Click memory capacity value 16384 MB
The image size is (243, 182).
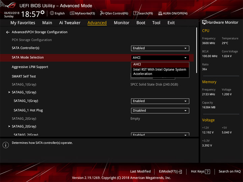tap(209, 108)
